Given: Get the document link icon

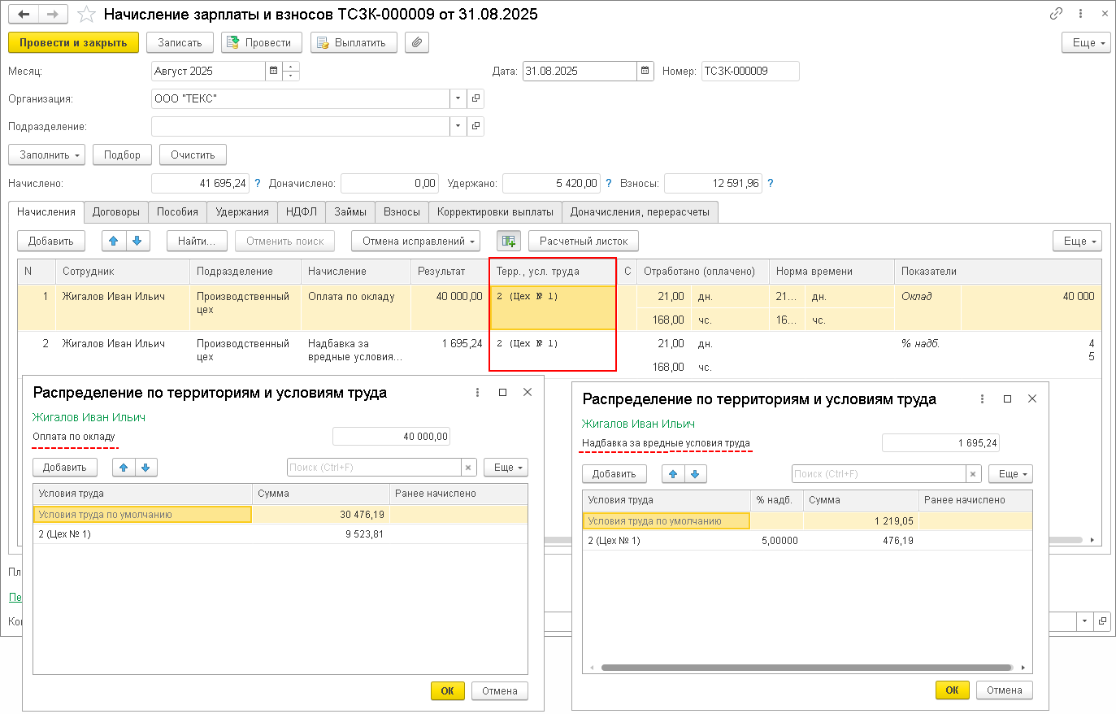Looking at the screenshot, I should [1056, 14].
